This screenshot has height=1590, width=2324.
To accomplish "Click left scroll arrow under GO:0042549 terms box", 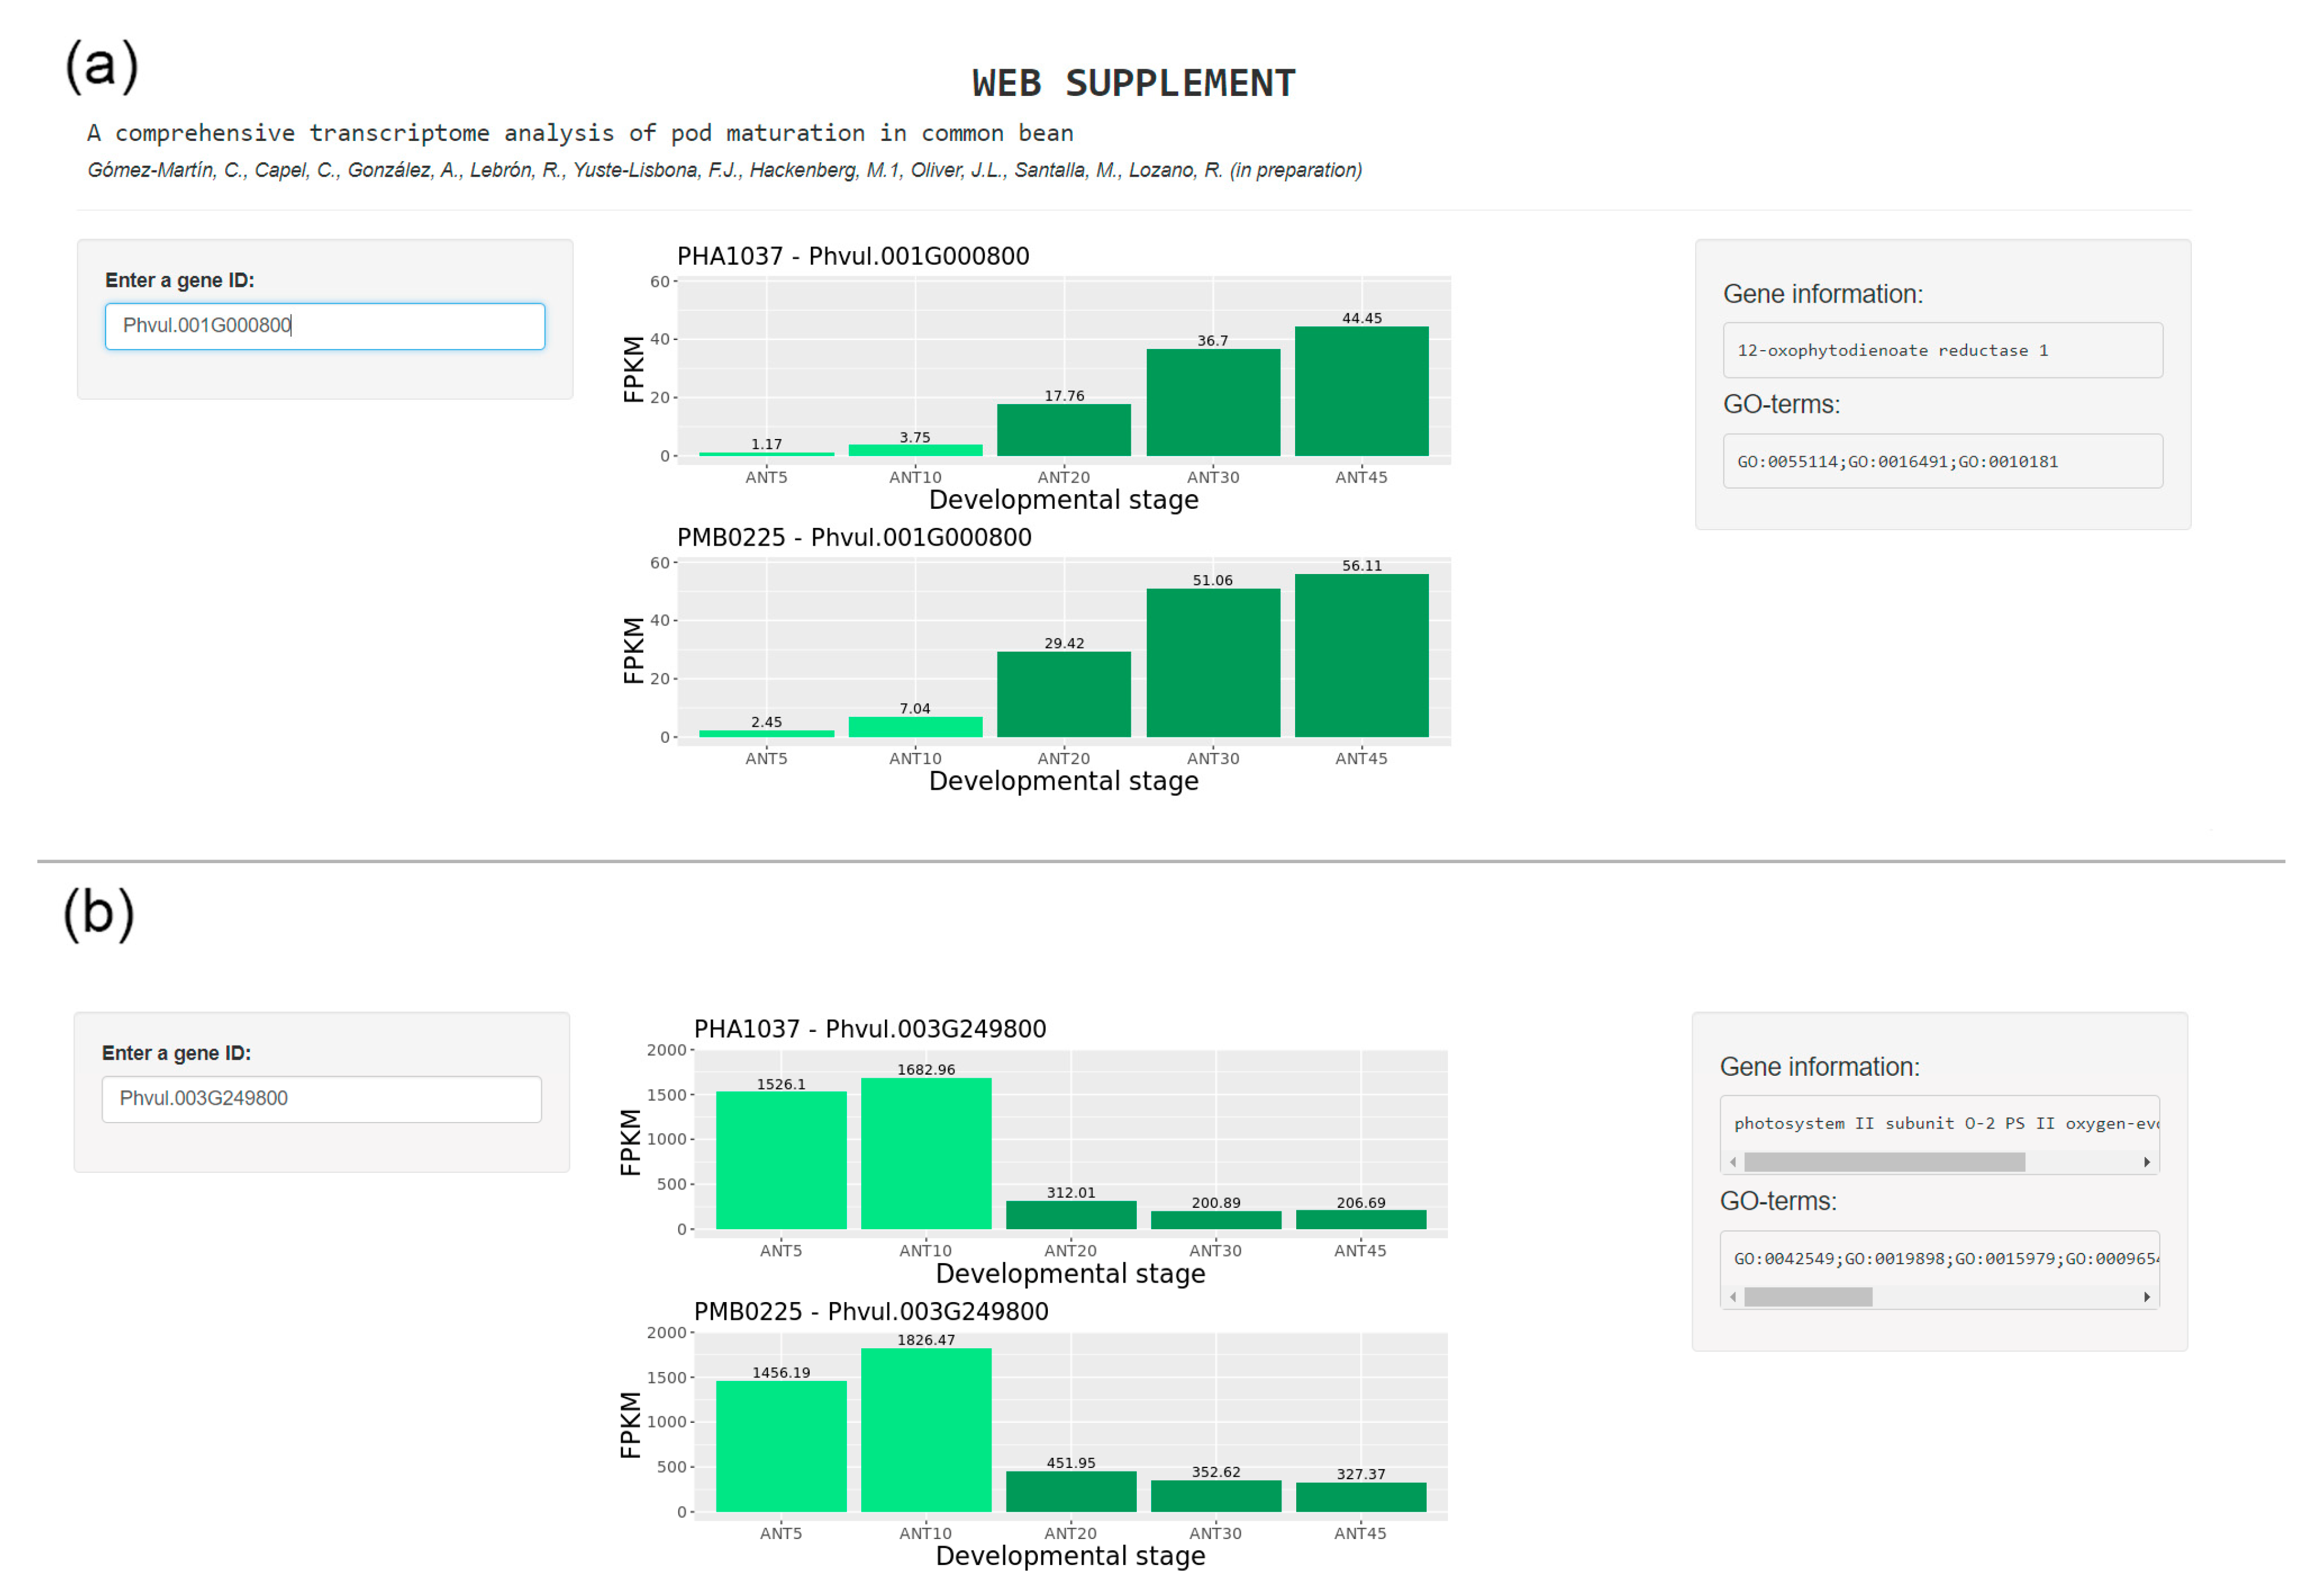I will (1733, 1297).
